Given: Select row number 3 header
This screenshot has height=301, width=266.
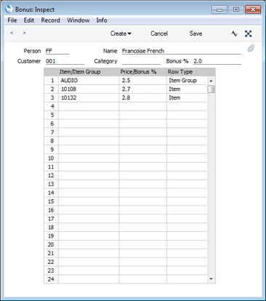Looking at the screenshot, I should tap(51, 97).
